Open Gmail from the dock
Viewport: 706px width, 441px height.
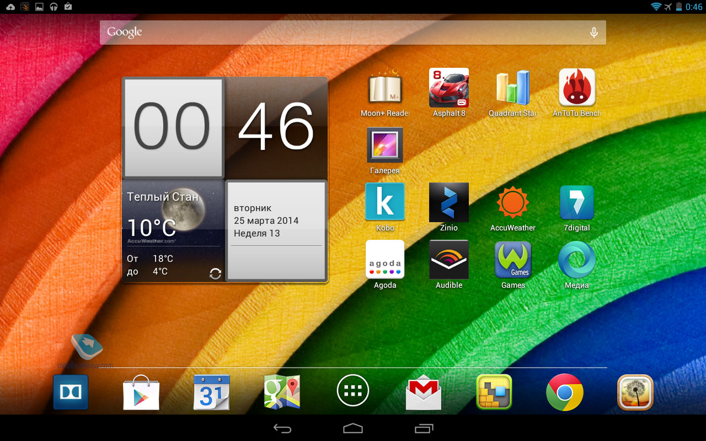(x=424, y=392)
